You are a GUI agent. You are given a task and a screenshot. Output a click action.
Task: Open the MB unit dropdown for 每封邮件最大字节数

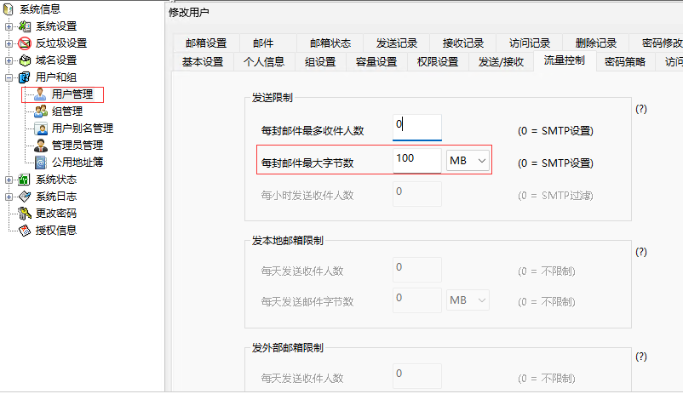[468, 161]
